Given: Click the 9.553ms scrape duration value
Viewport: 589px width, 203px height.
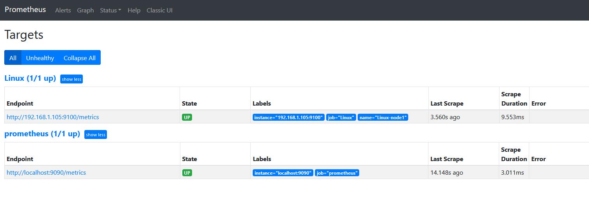Looking at the screenshot, I should (x=513, y=117).
